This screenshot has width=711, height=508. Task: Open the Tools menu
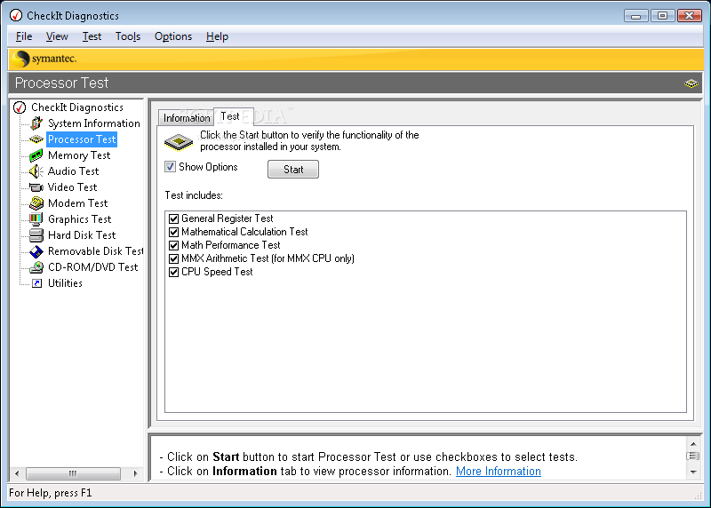pyautogui.click(x=128, y=36)
